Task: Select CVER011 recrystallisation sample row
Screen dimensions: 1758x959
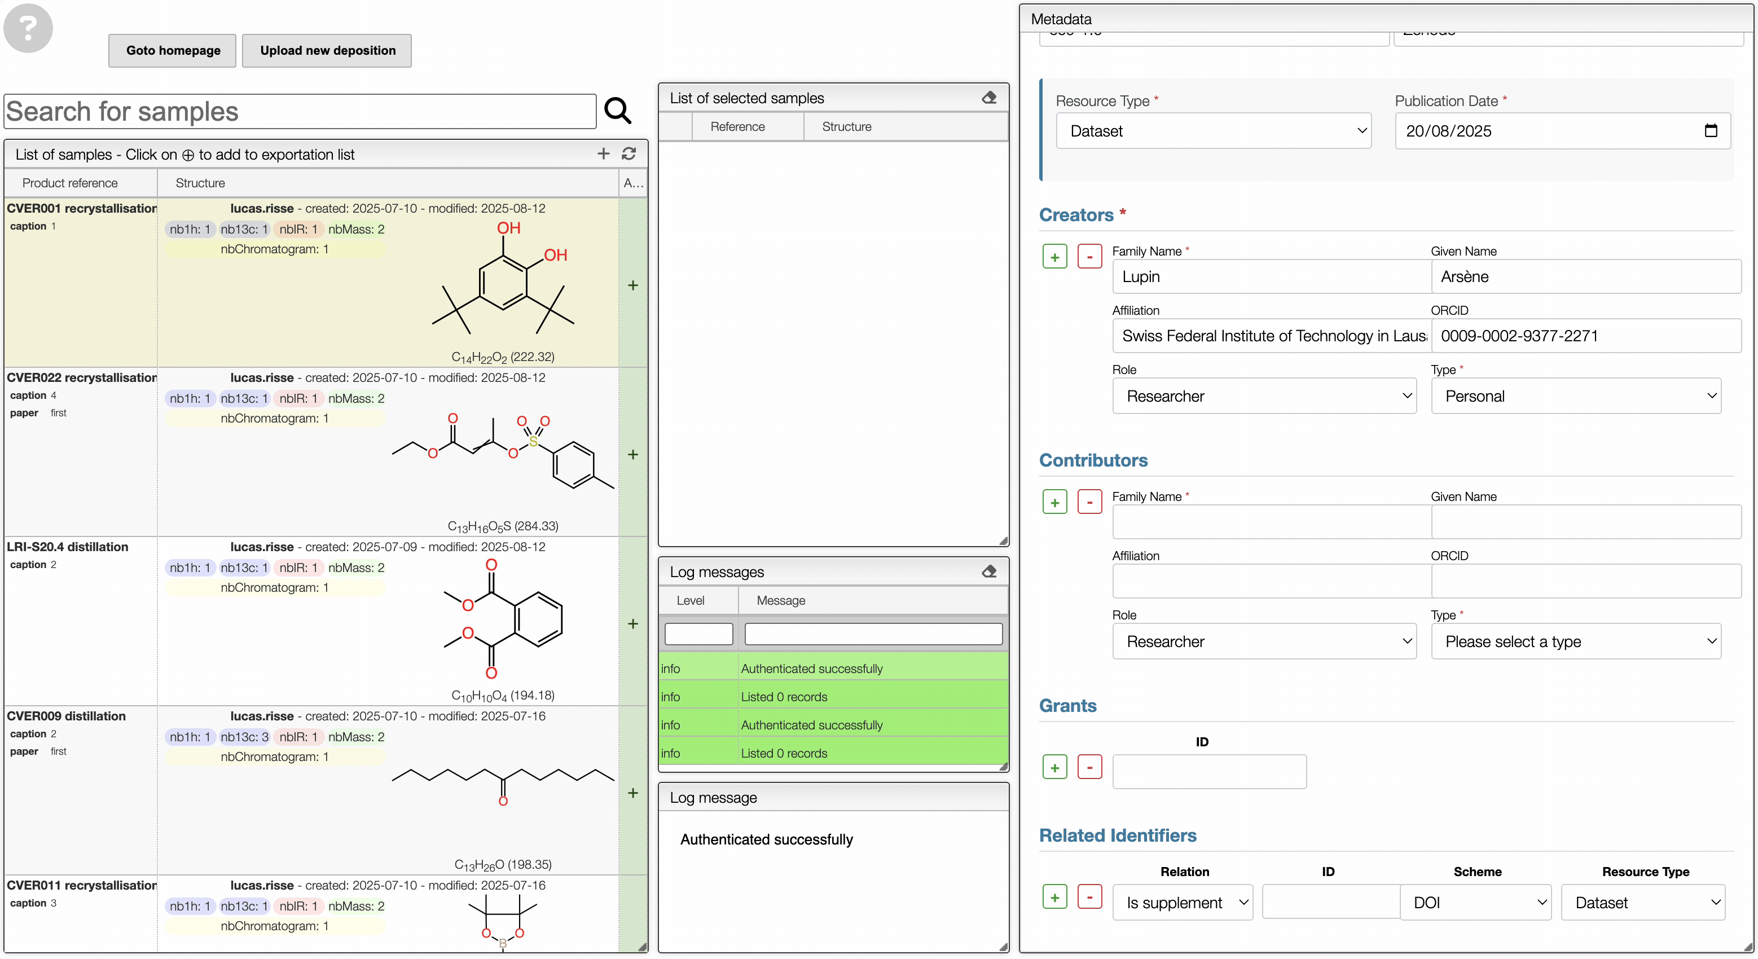Action: coord(325,914)
